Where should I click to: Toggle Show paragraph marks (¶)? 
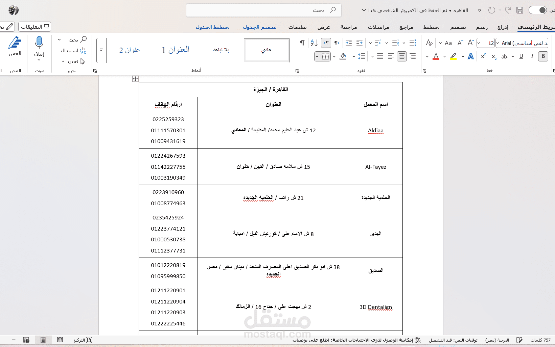coord(302,43)
